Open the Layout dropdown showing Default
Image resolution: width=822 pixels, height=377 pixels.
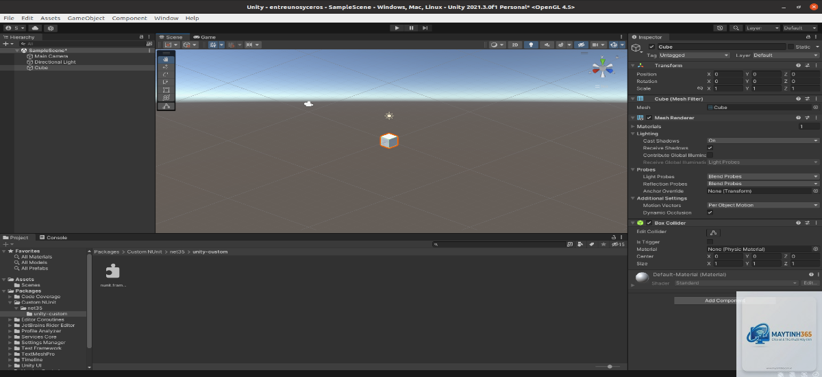[x=799, y=28]
